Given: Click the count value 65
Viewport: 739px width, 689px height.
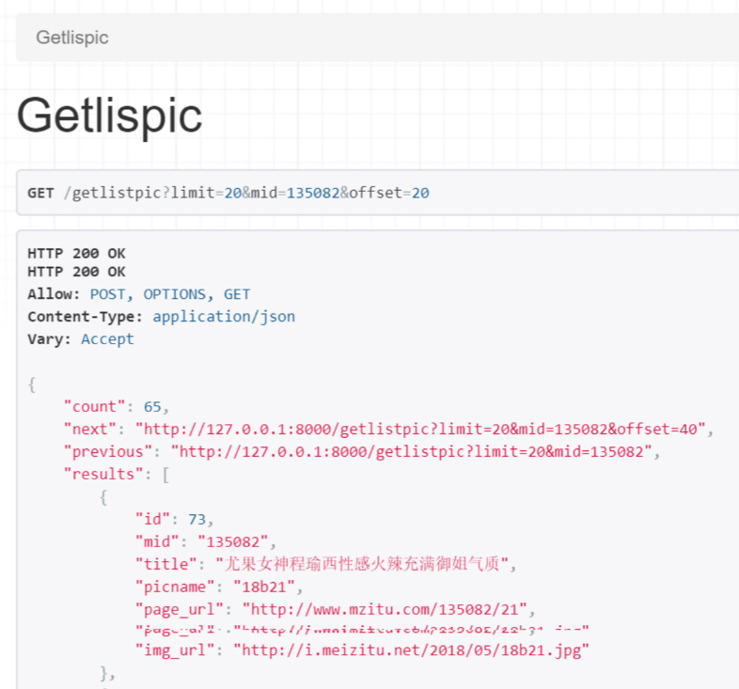Looking at the screenshot, I should 152,407.
